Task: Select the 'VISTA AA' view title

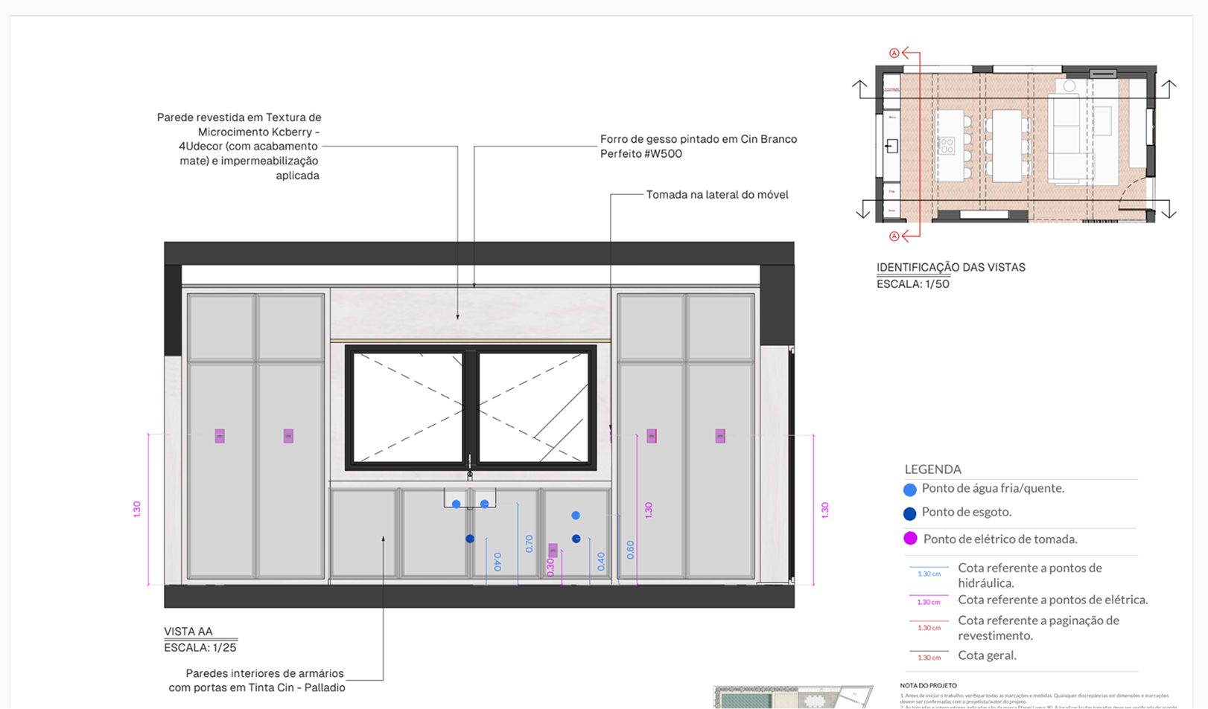Action: click(188, 632)
